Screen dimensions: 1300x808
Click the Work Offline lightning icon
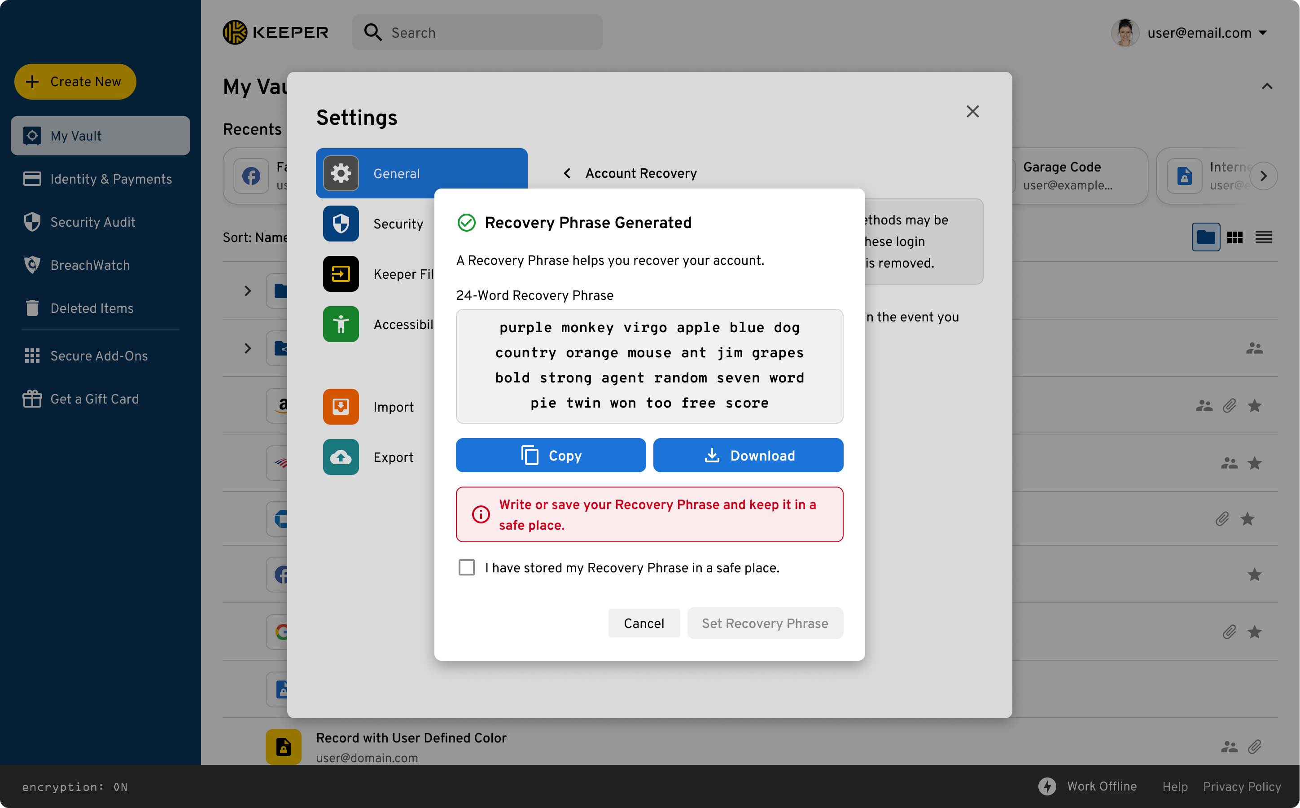click(1047, 786)
